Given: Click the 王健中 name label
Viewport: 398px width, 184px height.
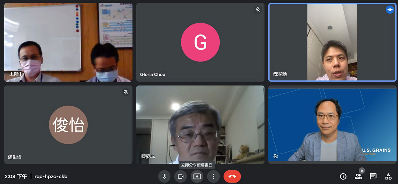Looking at the screenshot, I should point(16,74).
